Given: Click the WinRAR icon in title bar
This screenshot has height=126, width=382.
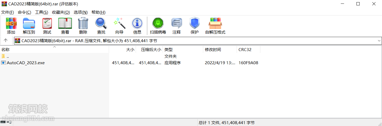Looking at the screenshot, I should tap(4, 4).
